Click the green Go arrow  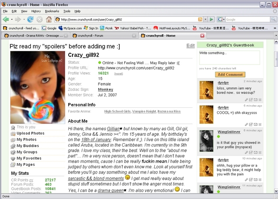click(212, 19)
